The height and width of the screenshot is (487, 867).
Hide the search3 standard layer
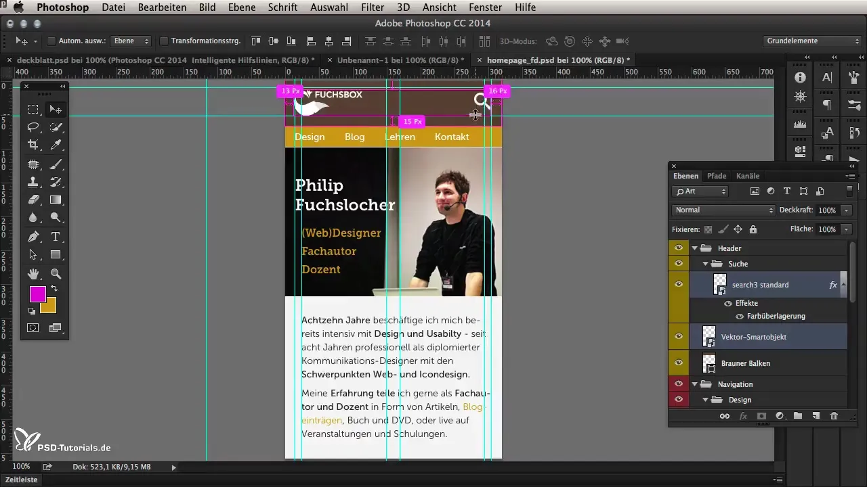679,285
